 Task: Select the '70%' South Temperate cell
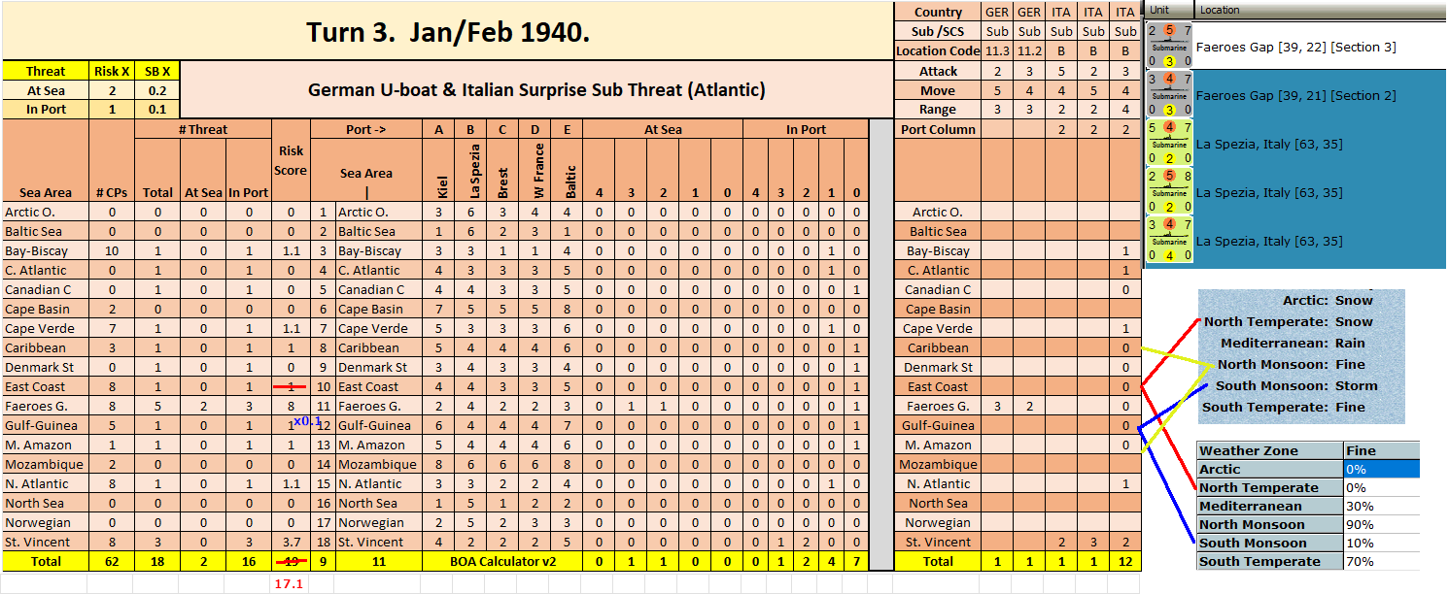[x=1381, y=561]
